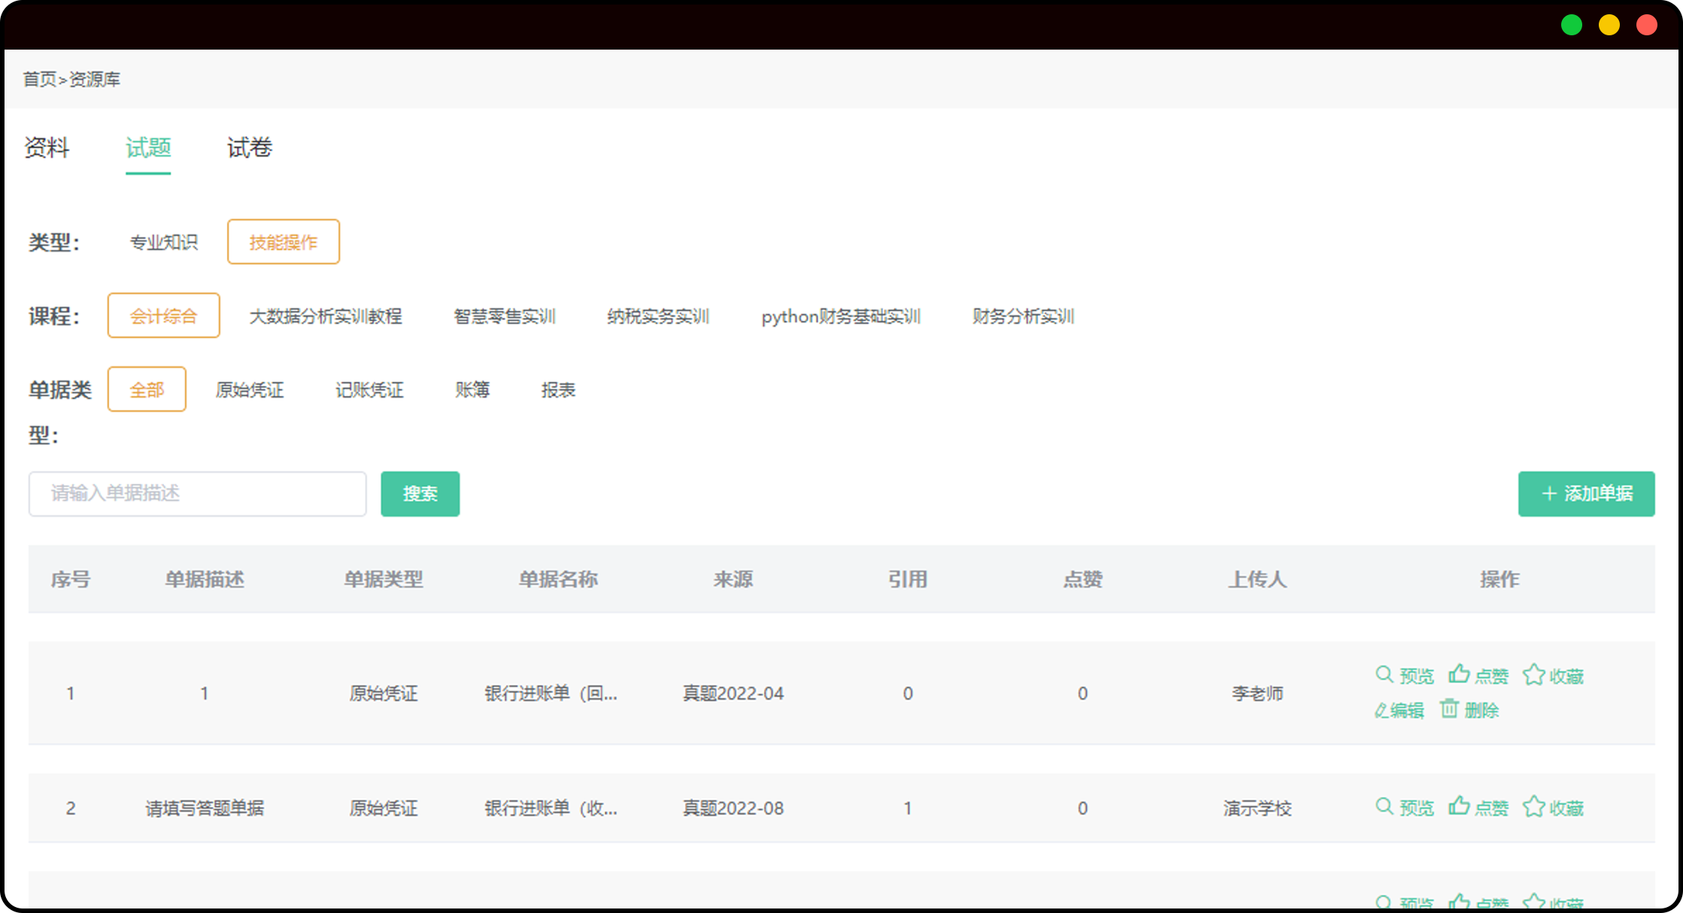Filter by 记账凭证 document type

point(369,390)
